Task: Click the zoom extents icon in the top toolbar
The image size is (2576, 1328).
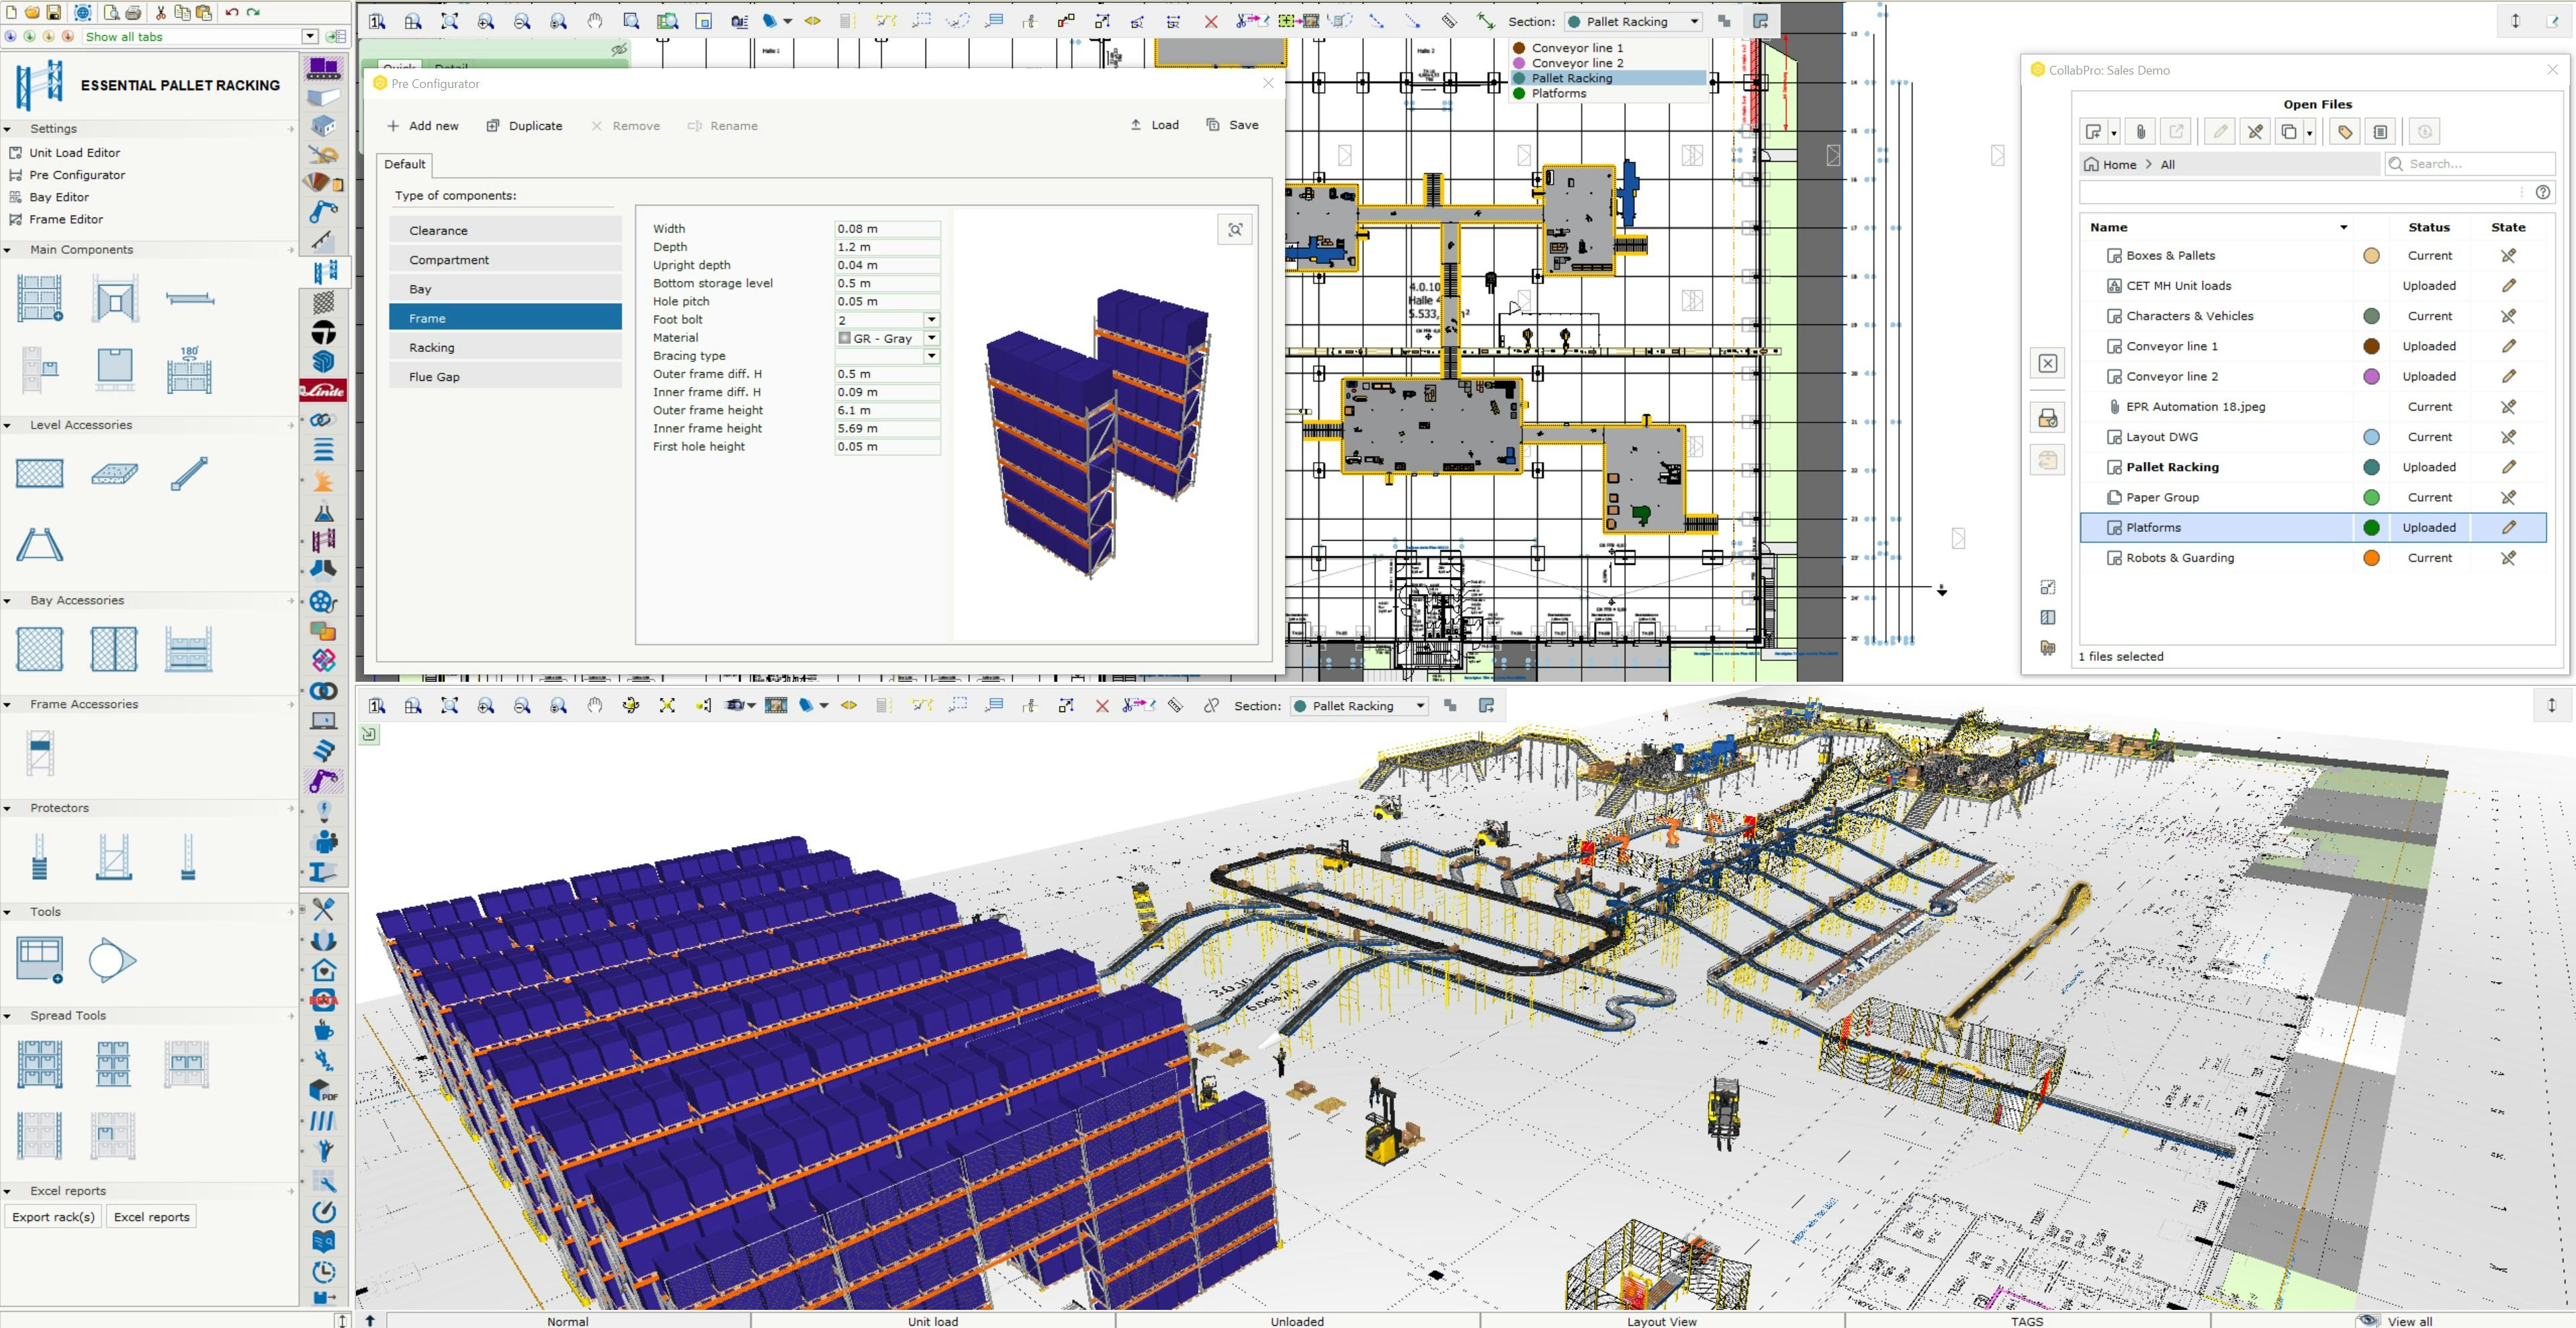Action: click(x=449, y=21)
